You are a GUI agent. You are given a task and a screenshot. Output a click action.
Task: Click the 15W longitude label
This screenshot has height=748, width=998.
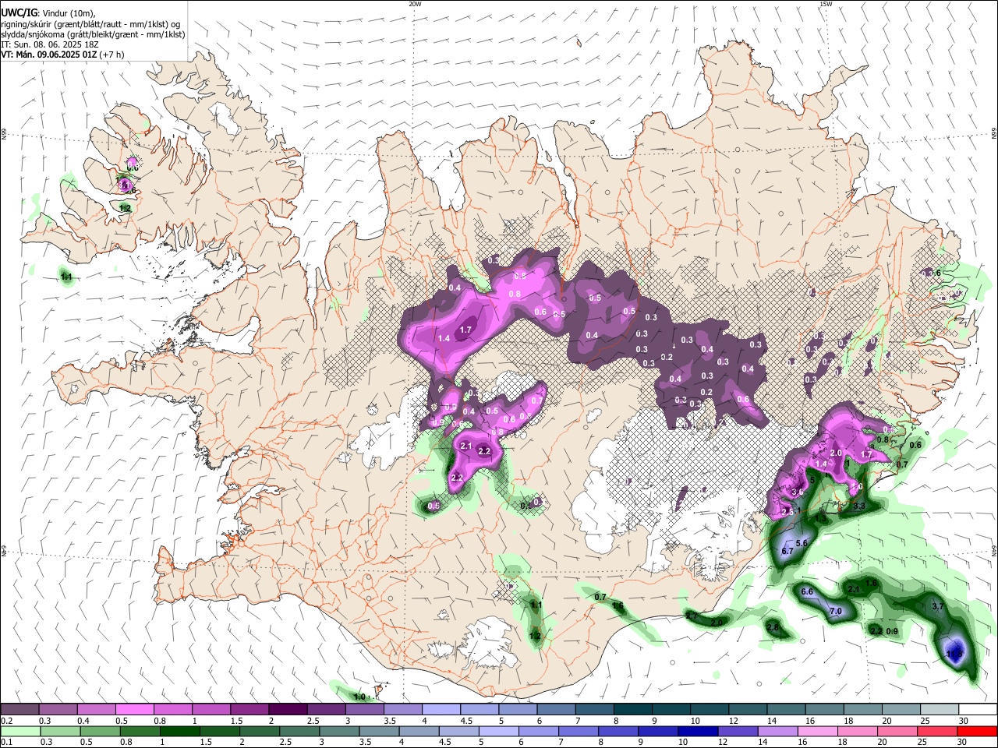[826, 4]
